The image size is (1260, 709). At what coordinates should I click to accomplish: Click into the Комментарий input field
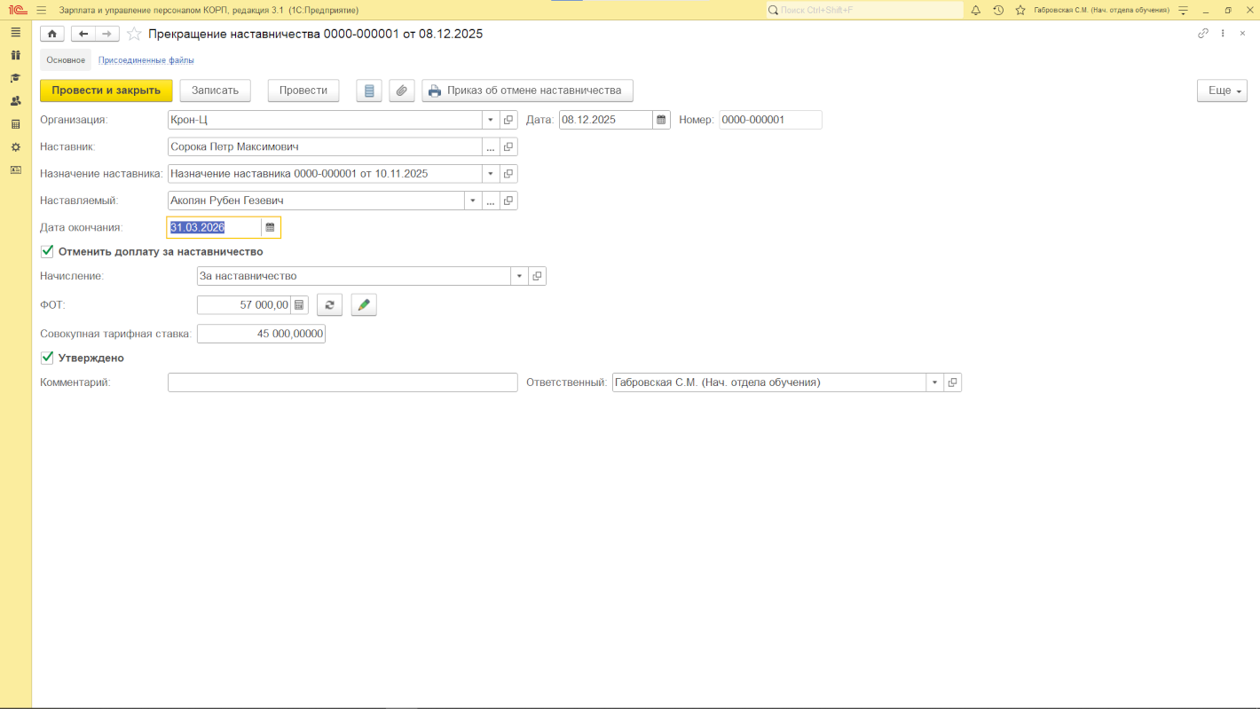coord(342,382)
